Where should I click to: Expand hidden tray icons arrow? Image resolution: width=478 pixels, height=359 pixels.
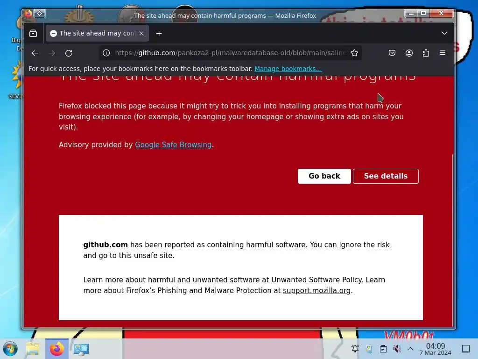410,349
